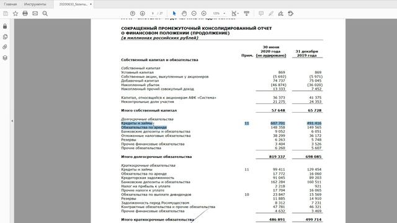Click 'Задолженность перед Росимуществом' row

point(155,203)
